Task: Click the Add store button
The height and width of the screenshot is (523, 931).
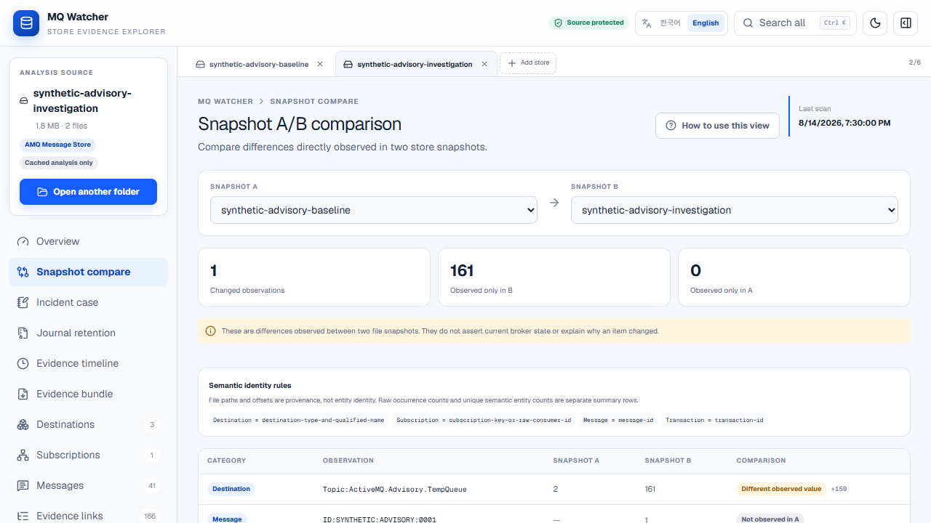Action: (x=528, y=63)
